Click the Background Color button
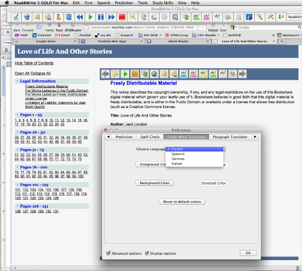The width and height of the screenshot is (302, 271). tap(155, 183)
